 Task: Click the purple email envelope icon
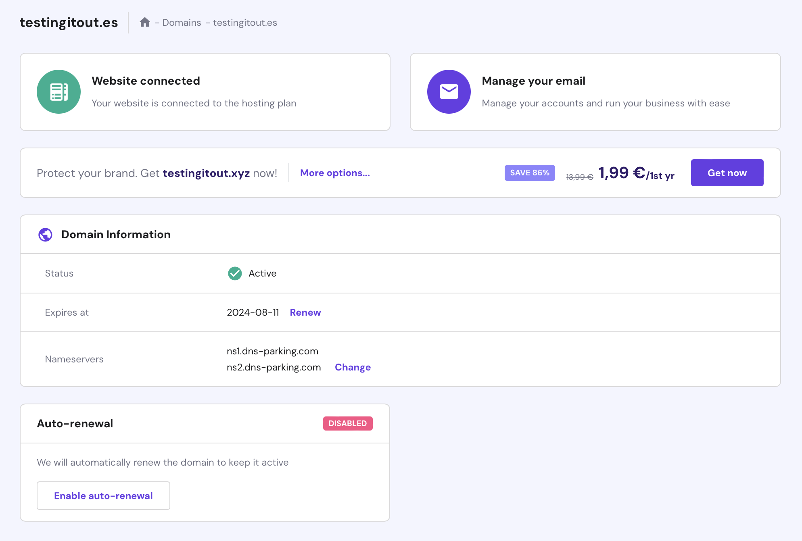pos(449,92)
